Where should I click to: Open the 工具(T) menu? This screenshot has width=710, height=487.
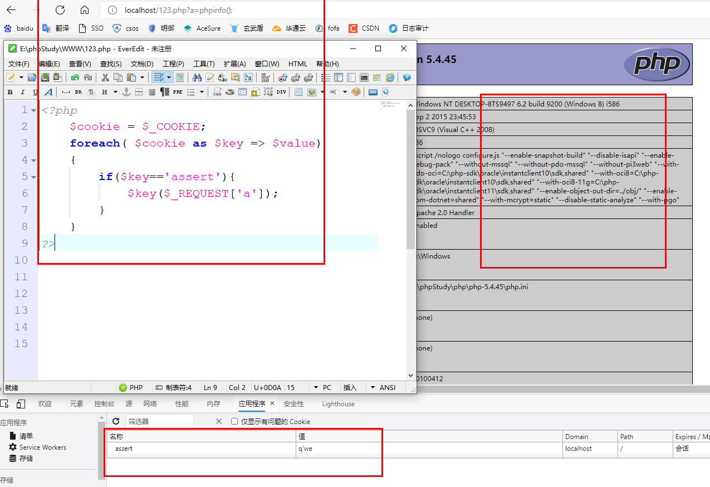204,64
